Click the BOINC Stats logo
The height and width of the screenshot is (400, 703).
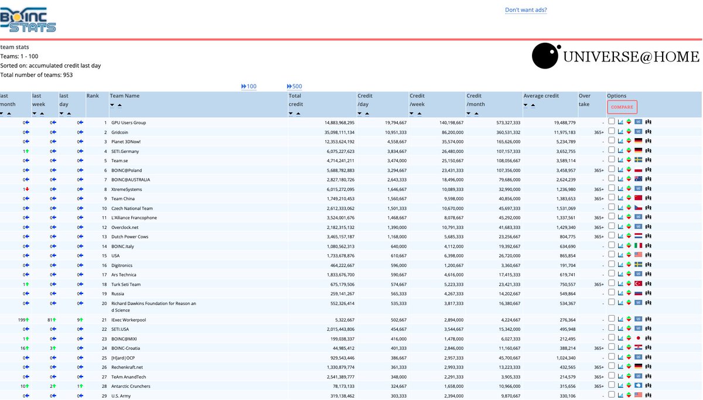28,19
